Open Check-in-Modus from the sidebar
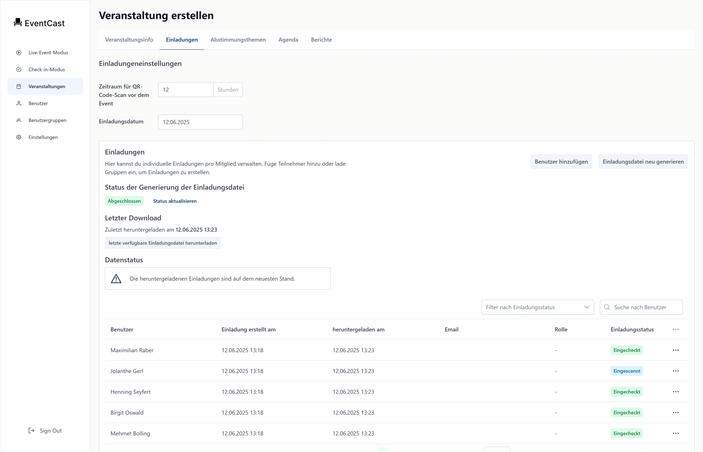The width and height of the screenshot is (703, 452). [46, 70]
